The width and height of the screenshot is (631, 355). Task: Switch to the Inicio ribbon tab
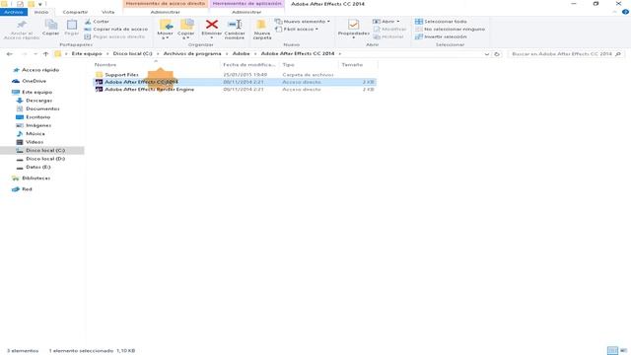point(41,12)
